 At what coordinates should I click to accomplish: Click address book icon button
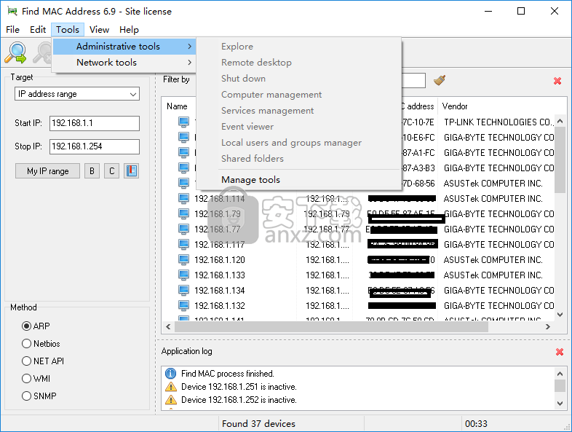click(131, 171)
